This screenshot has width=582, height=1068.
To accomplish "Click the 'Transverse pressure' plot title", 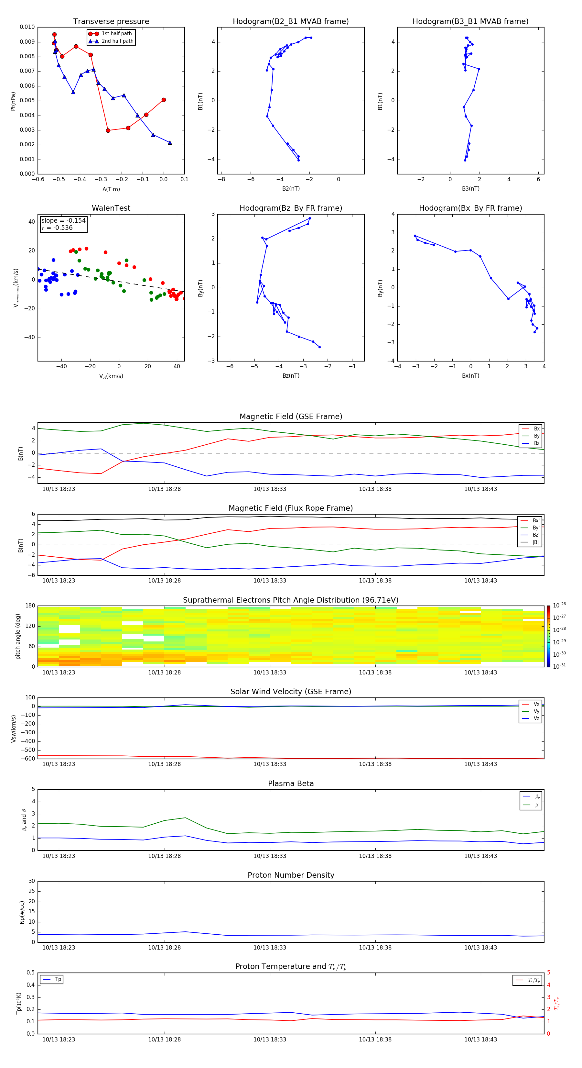I will 111,22.
